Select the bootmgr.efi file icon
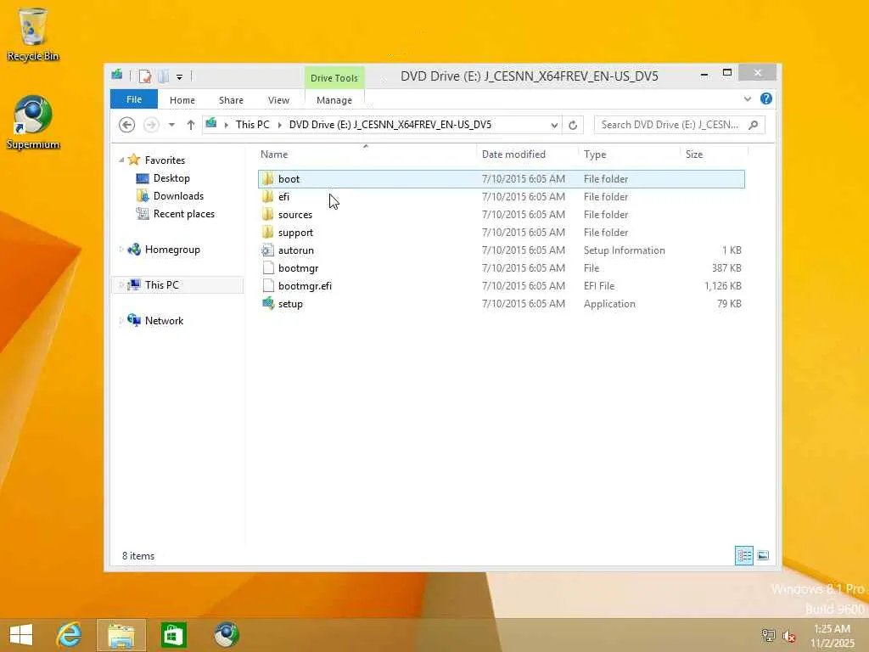The image size is (869, 652). click(x=267, y=285)
